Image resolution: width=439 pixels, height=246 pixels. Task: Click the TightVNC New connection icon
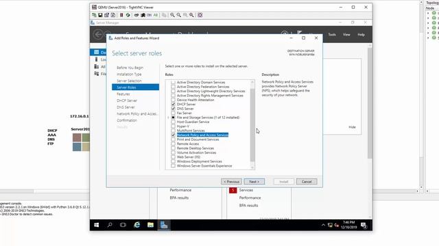(x=94, y=15)
